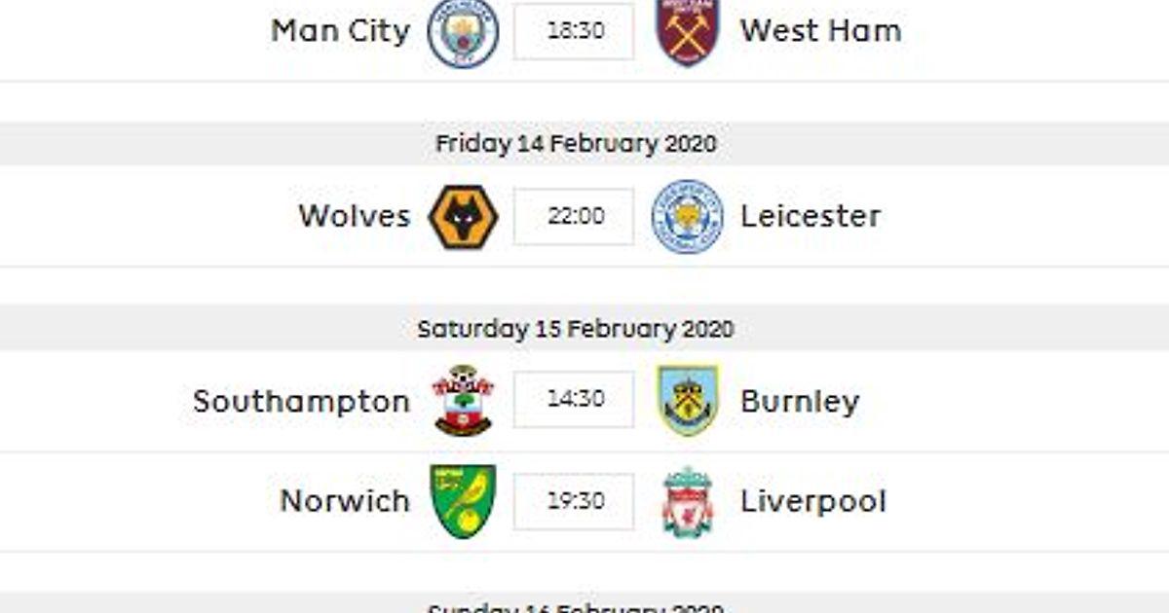Select the Wolves team name
The width and height of the screenshot is (1169, 613).
click(x=355, y=216)
